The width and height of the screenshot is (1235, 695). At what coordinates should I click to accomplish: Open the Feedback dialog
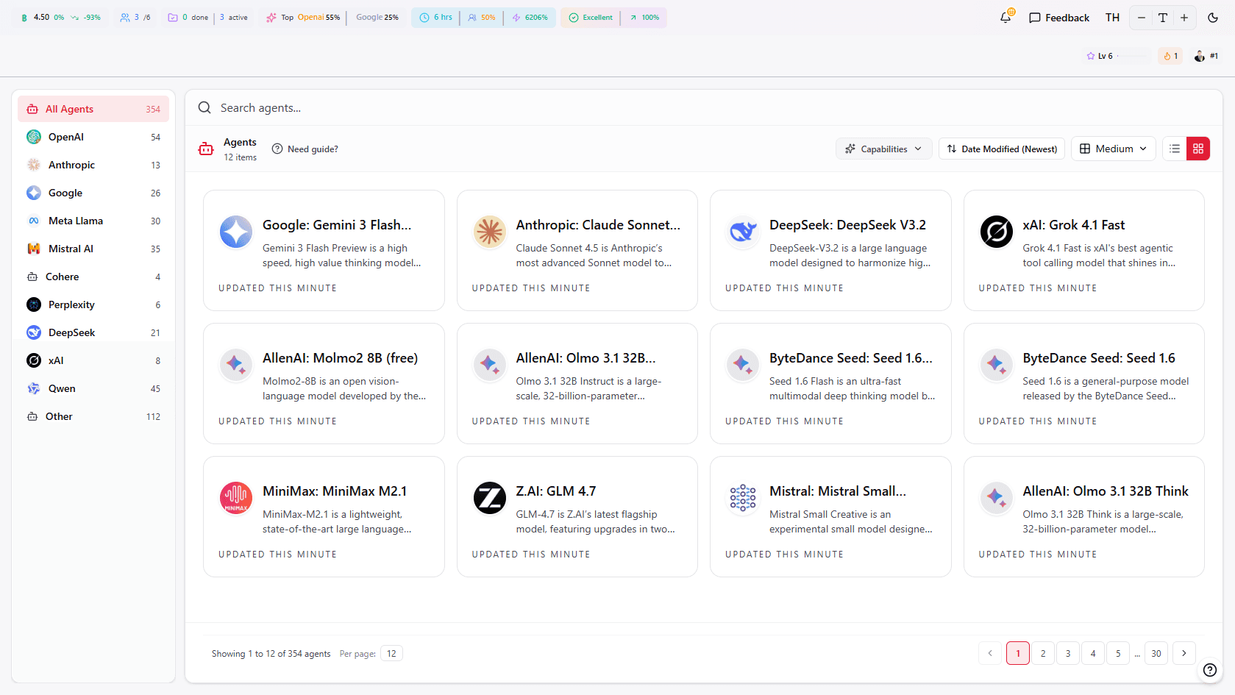tap(1059, 18)
